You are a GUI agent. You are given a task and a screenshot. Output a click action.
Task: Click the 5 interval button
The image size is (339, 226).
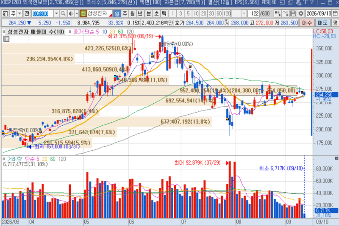pyautogui.click(x=188, y=14)
